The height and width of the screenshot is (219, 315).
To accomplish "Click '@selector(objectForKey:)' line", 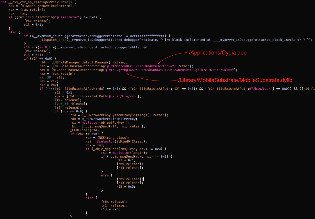I will [100, 123].
